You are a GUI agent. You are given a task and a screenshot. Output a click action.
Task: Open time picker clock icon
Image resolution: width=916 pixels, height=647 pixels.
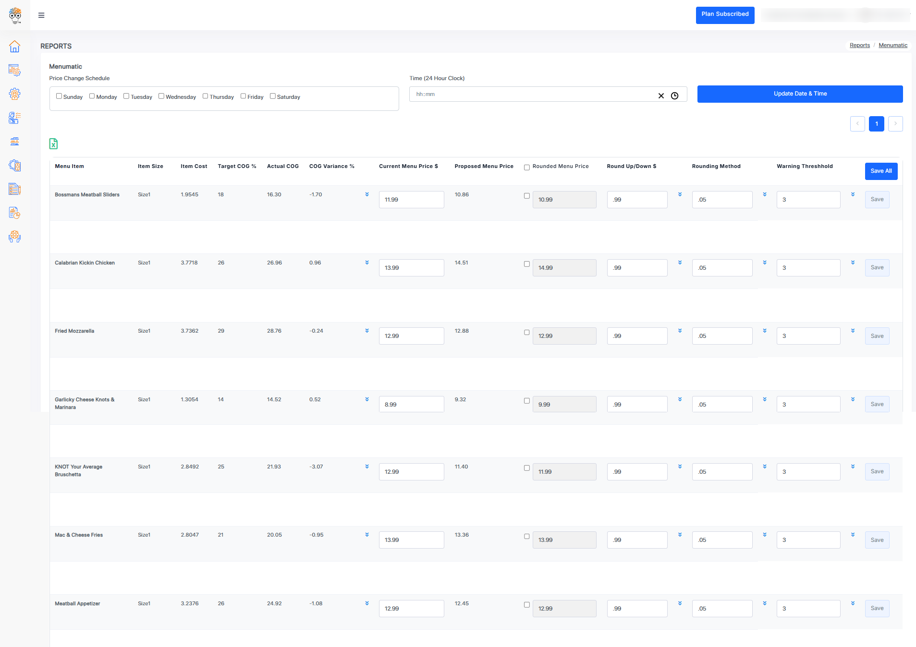(674, 96)
